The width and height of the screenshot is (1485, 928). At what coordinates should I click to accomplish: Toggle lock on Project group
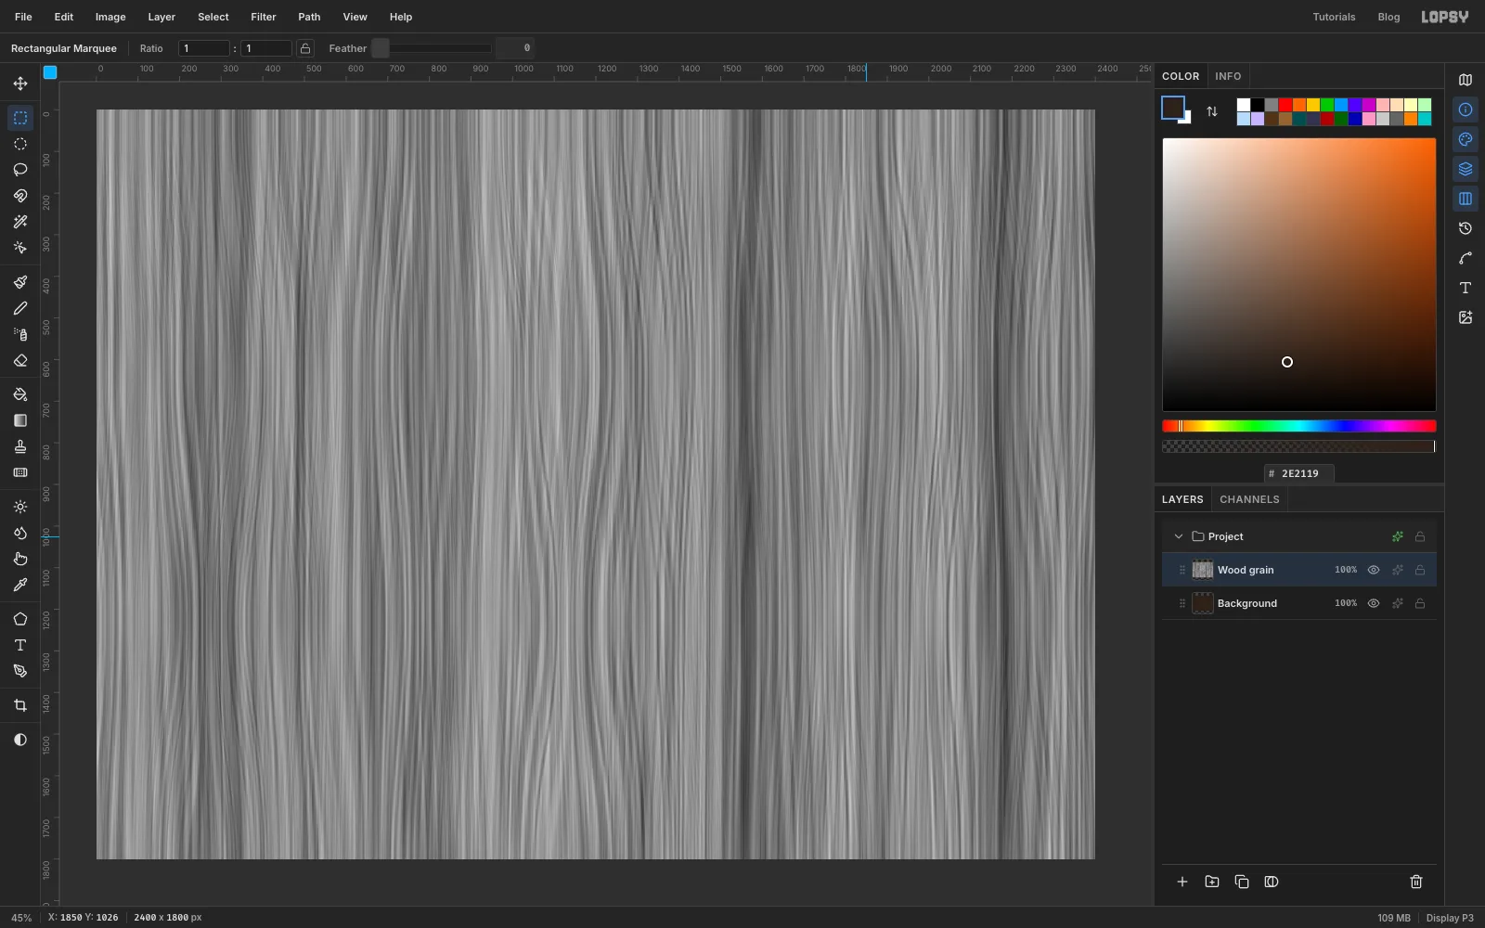tap(1420, 536)
